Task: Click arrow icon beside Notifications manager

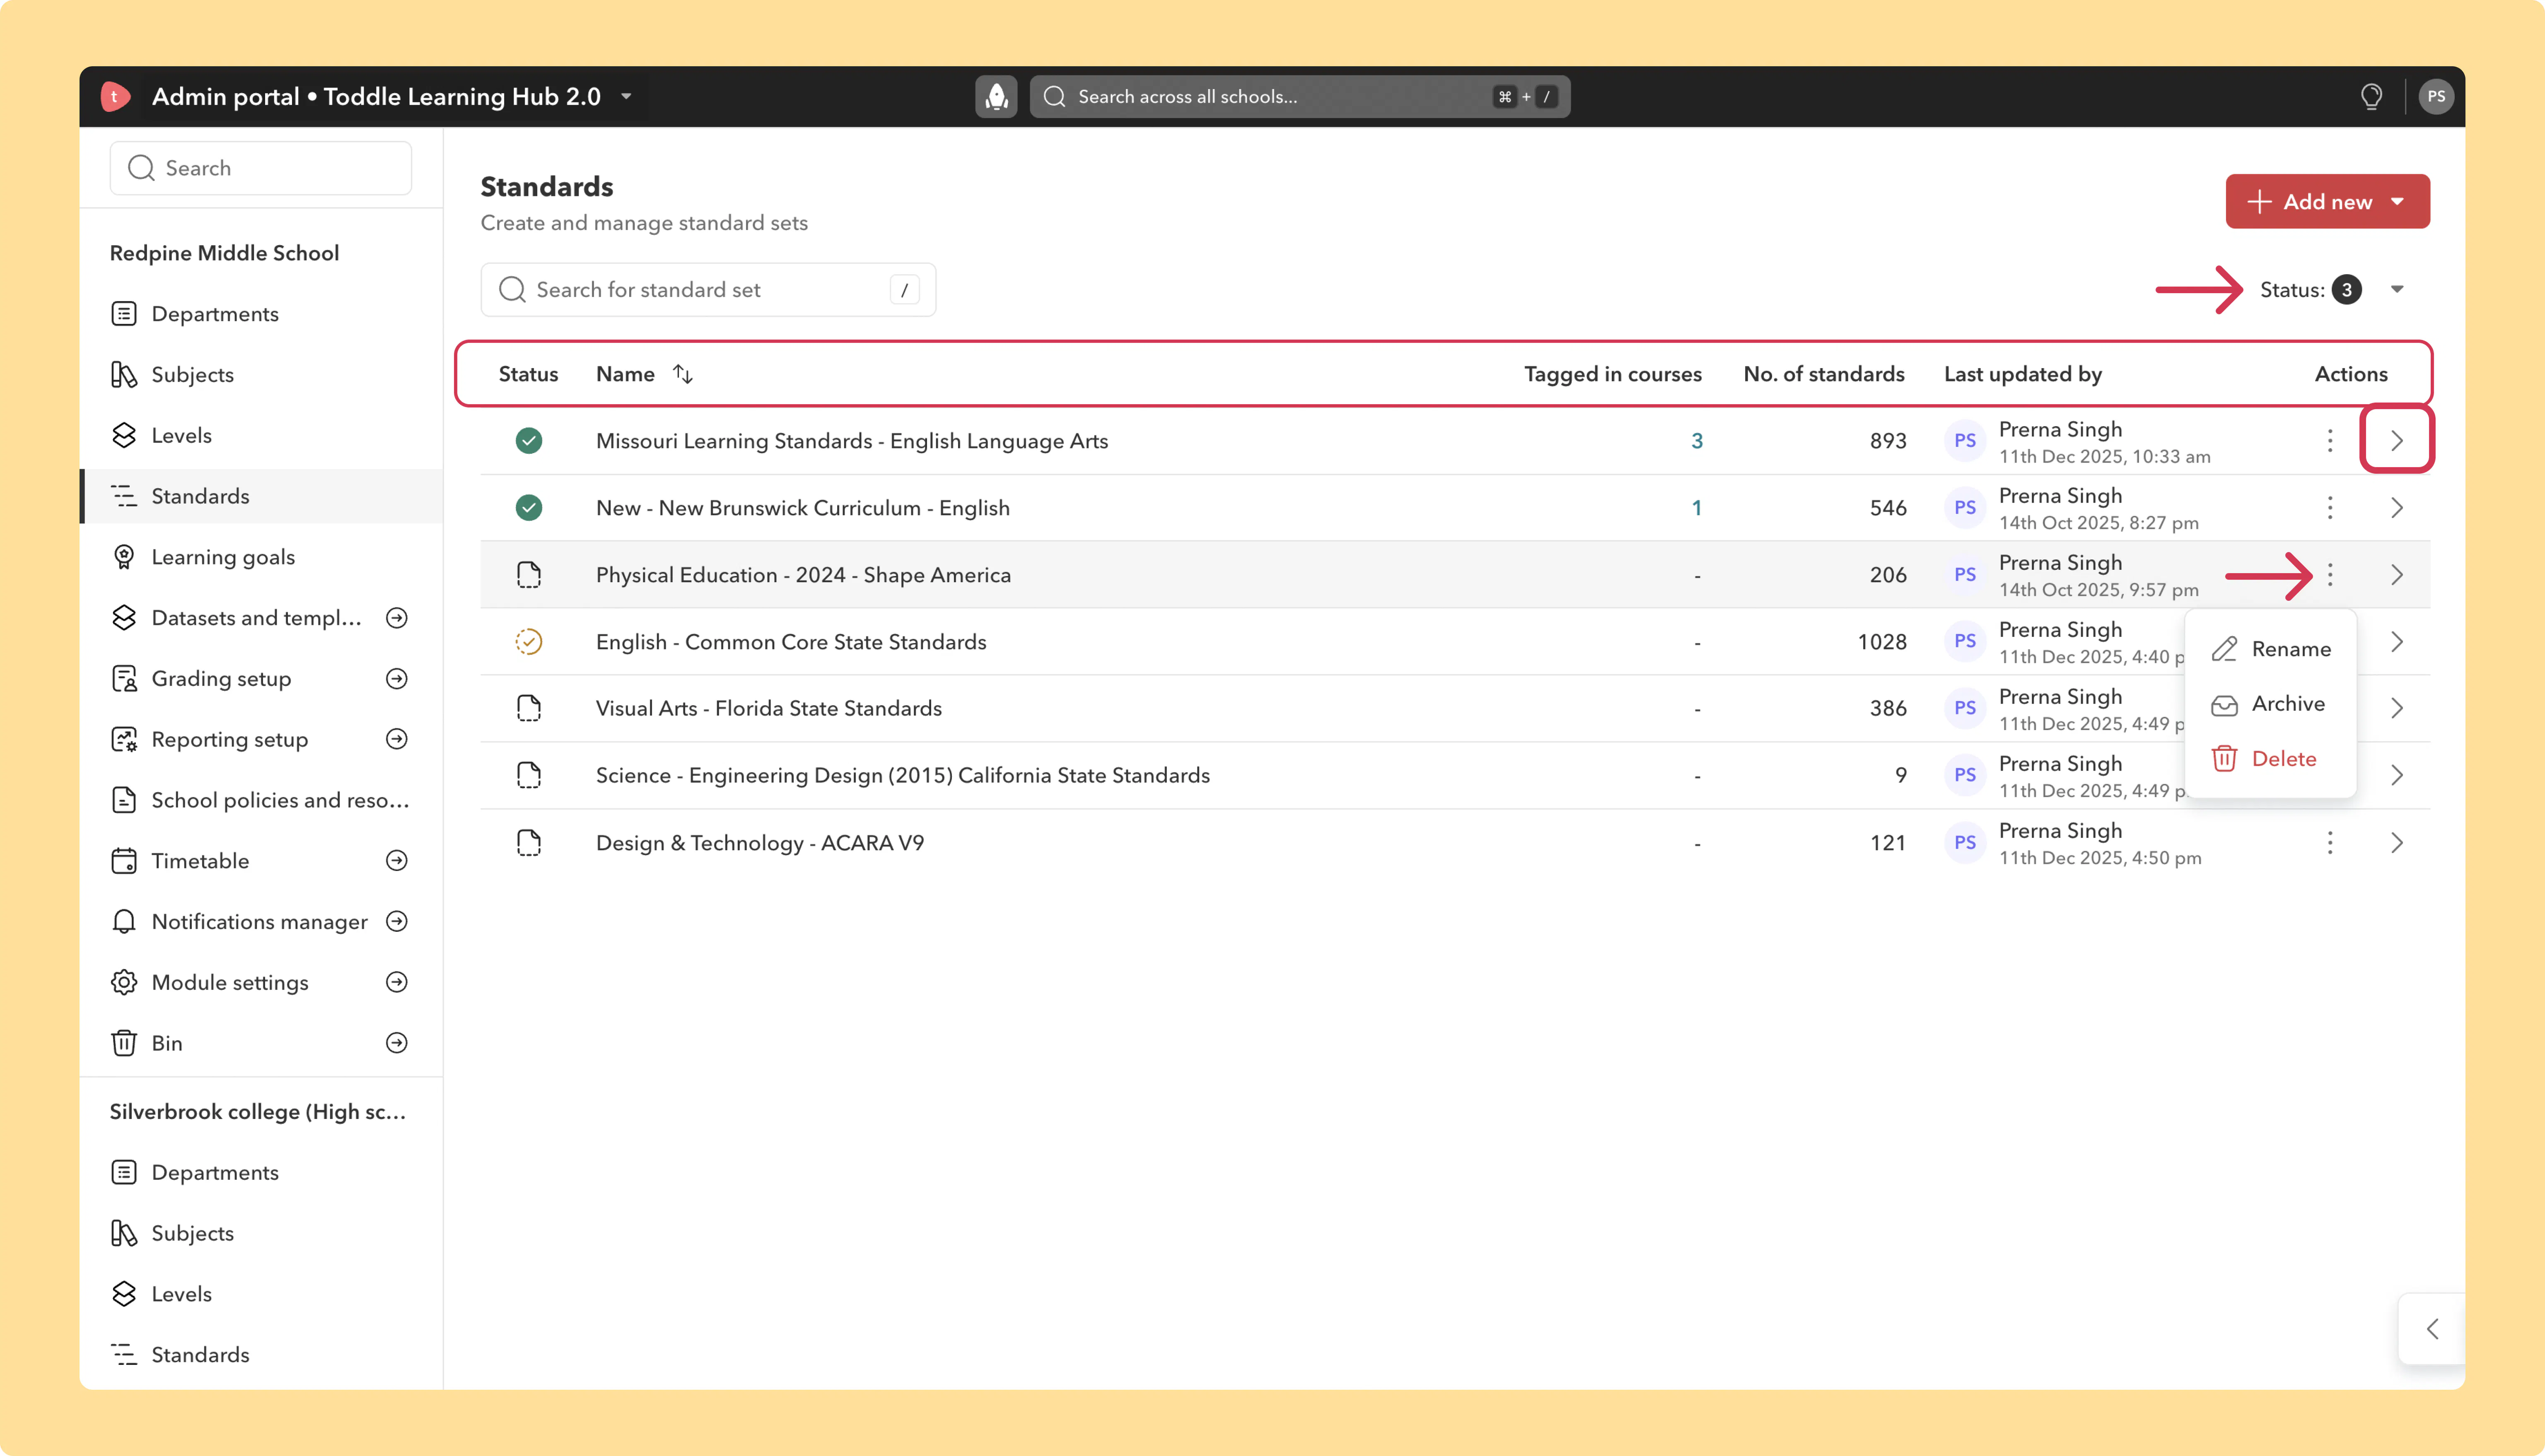Action: pos(397,922)
